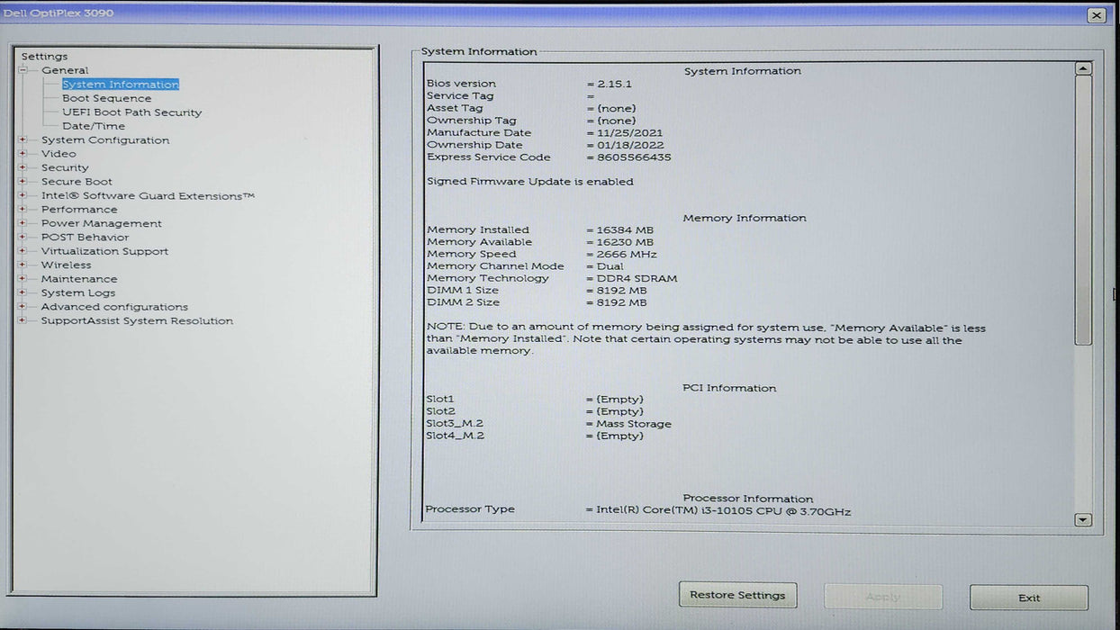Select SupportAssist System Resolution label
The width and height of the screenshot is (1120, 630).
(x=137, y=321)
